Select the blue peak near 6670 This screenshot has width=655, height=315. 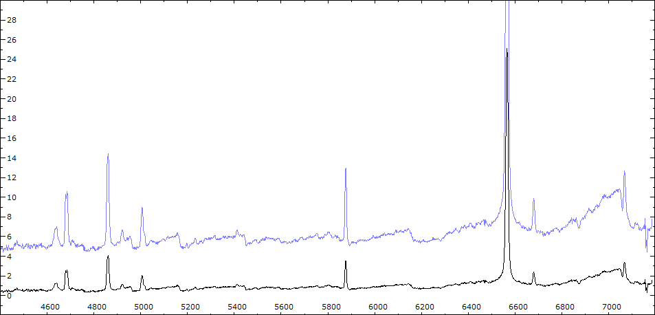[x=533, y=200]
